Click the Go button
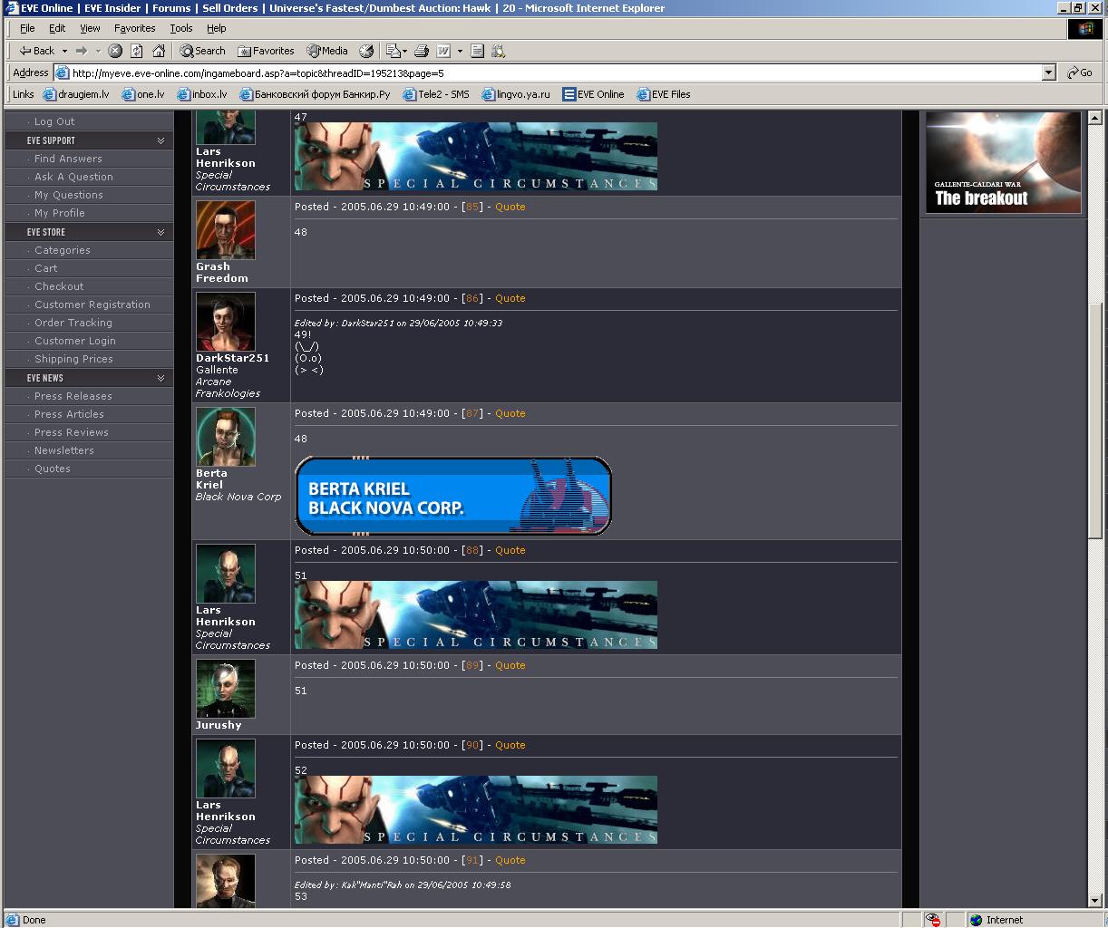Viewport: 1108px width, 928px height. coord(1080,72)
